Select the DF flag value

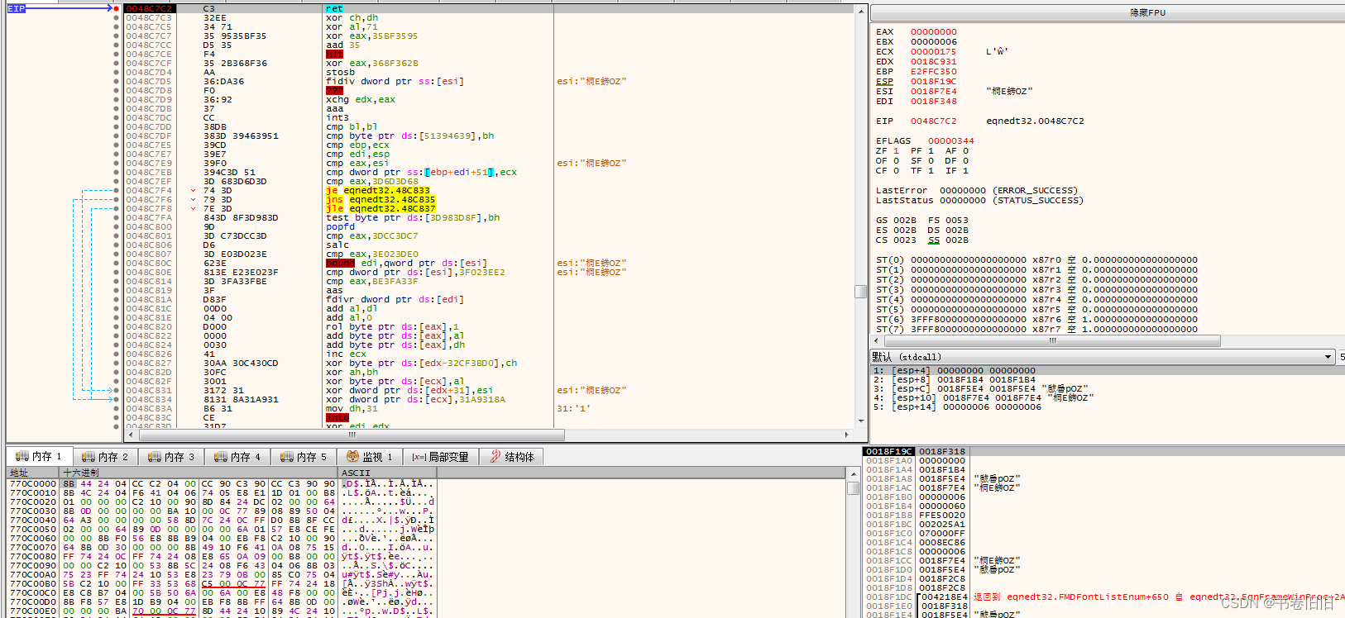965,161
